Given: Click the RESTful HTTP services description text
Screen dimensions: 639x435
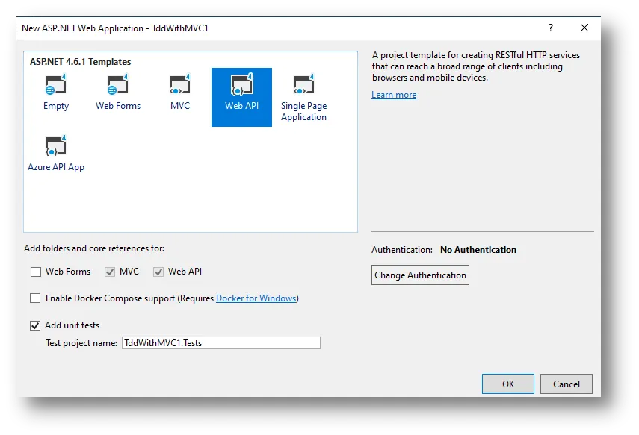Looking at the screenshot, I should (x=475, y=66).
